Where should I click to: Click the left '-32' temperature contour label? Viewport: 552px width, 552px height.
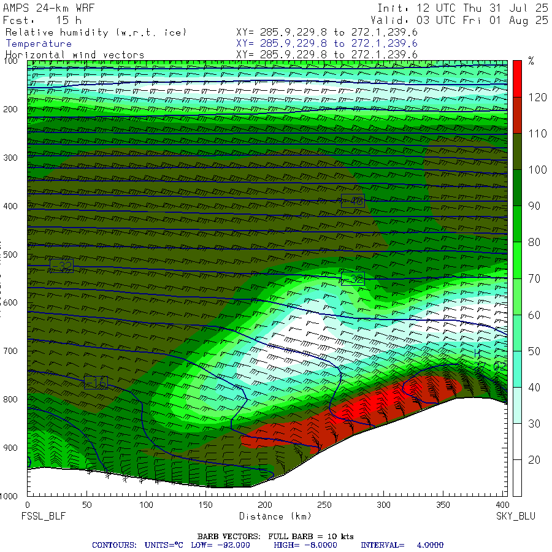click(x=61, y=266)
